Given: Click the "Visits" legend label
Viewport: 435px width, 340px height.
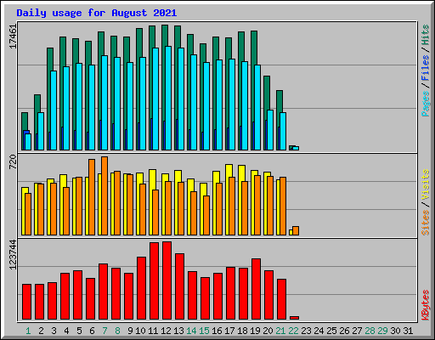Looking at the screenshot, I should [x=426, y=184].
